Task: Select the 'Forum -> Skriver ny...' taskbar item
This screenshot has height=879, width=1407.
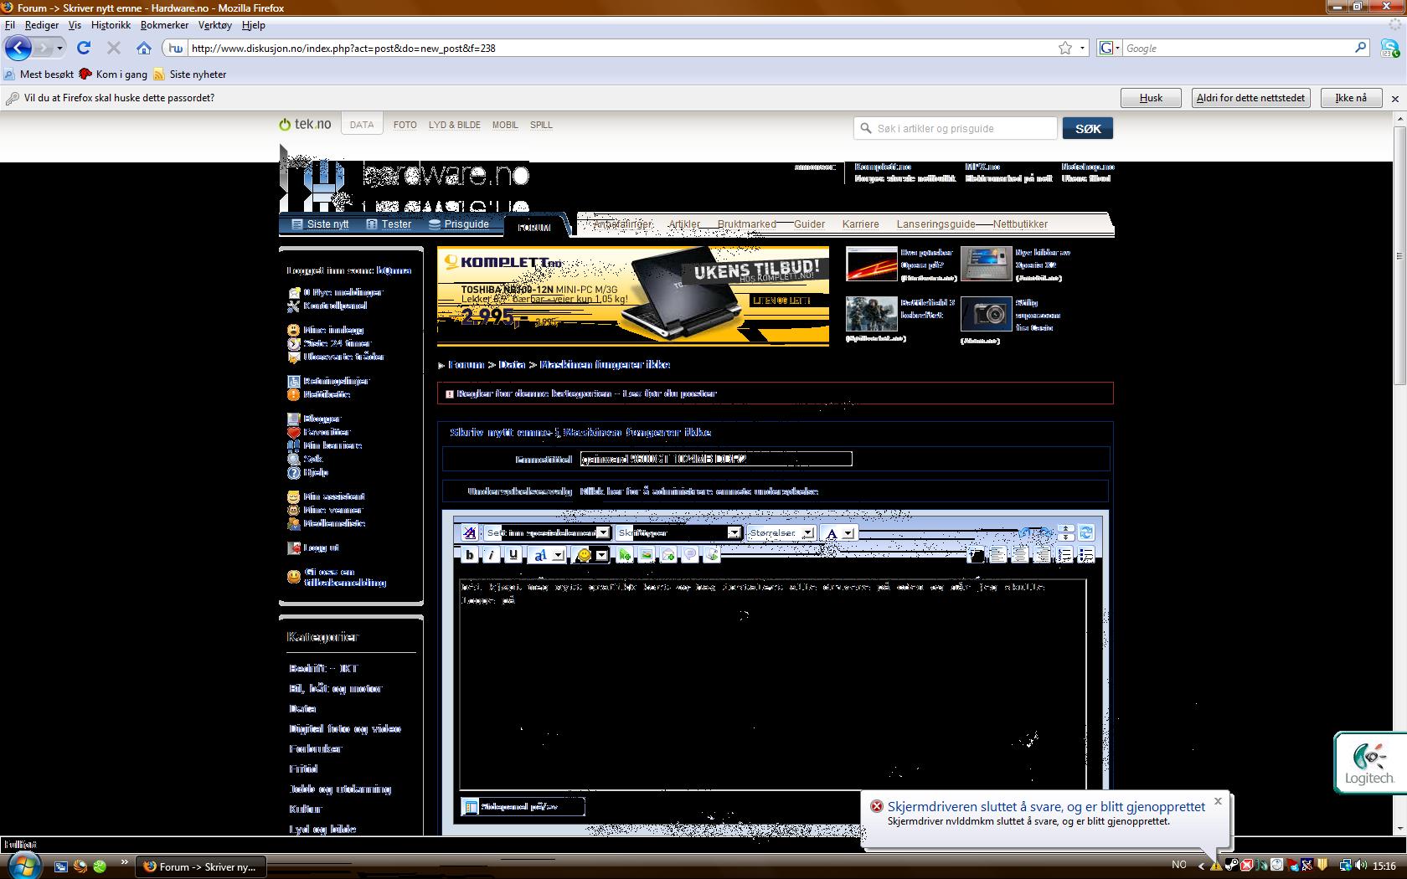Action: click(x=201, y=866)
